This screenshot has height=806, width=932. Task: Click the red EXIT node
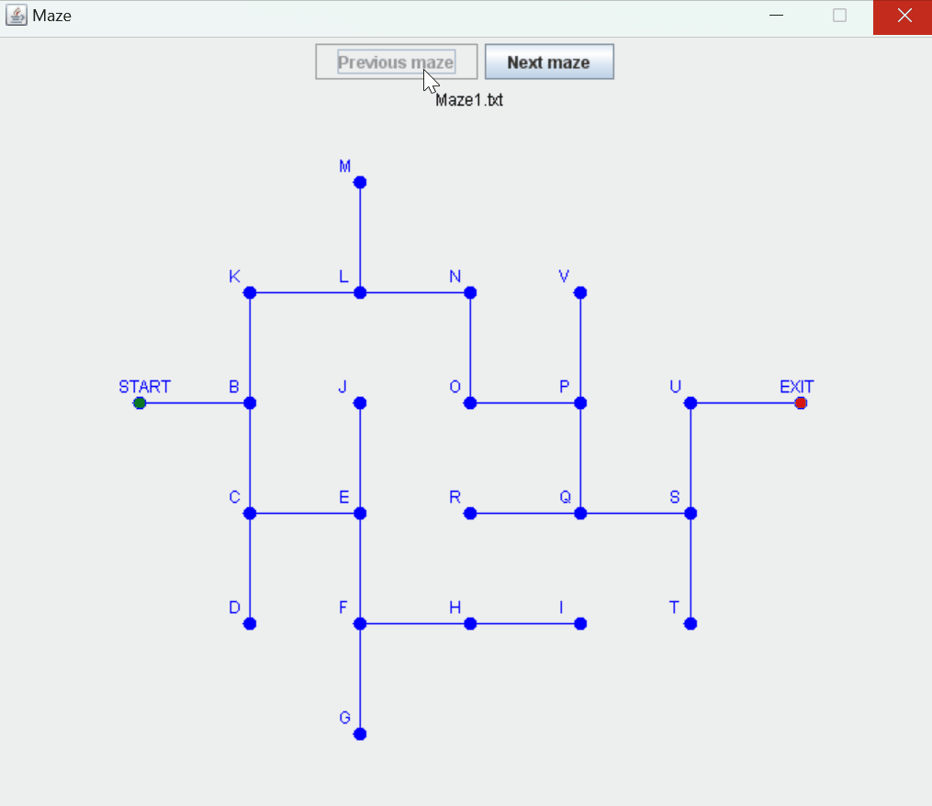(x=801, y=403)
